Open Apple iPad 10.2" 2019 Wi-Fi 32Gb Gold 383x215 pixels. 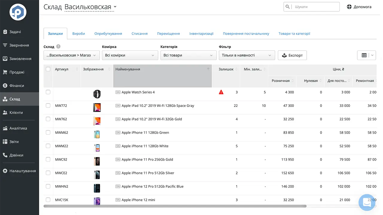point(152,119)
